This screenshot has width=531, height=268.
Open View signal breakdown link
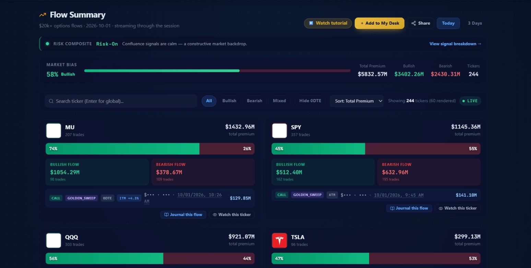pos(455,44)
